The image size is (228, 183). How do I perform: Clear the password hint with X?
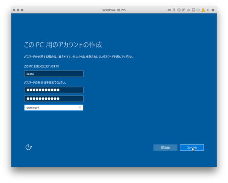(x=80, y=108)
